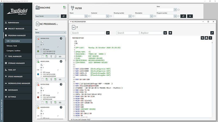Click the print icon in NC editor
This screenshot has height=122, width=218.
(x=206, y=38)
